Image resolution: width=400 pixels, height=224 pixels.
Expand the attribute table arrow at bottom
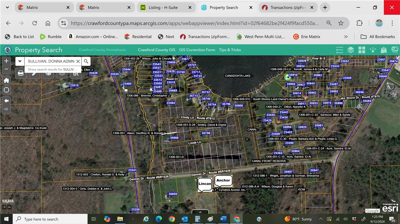tap(200, 212)
